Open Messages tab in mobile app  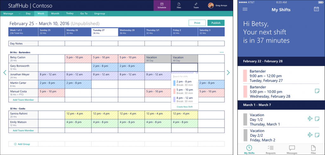pos(292,149)
